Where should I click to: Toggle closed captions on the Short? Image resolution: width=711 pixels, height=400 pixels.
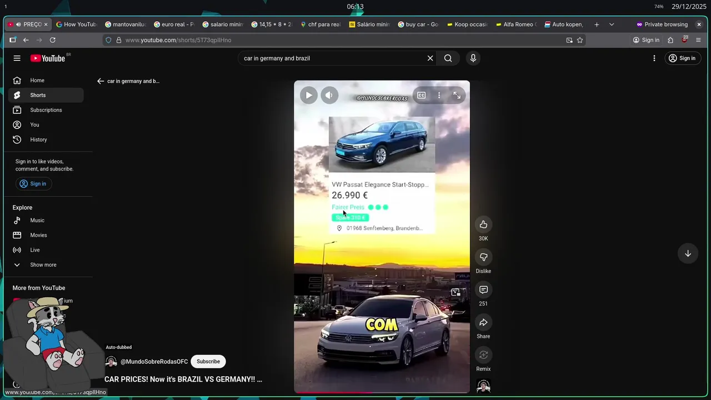coord(422,96)
